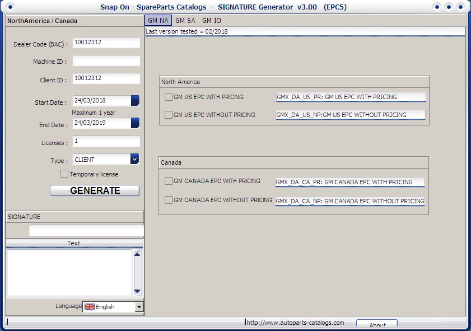The image size is (471, 331).
Task: Check GM CANADA EPC WITHOUT PRICING
Action: 169,200
